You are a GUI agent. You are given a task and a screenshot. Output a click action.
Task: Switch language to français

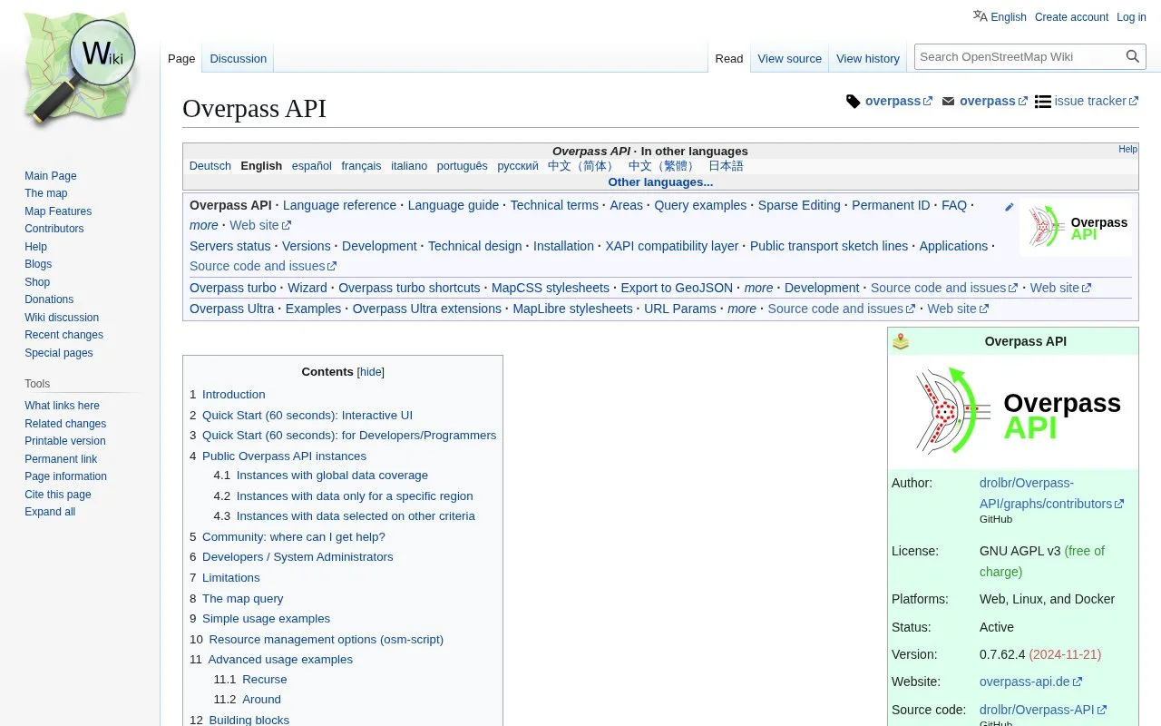(x=361, y=166)
